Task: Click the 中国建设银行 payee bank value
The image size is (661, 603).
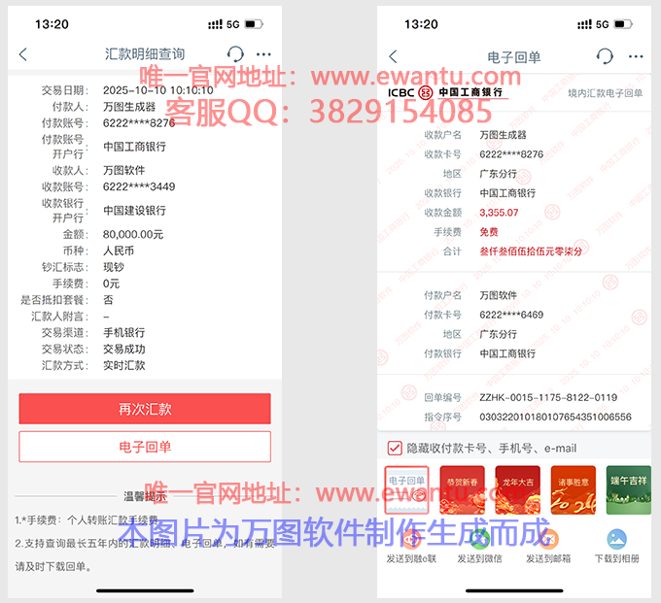Action: pos(134,211)
